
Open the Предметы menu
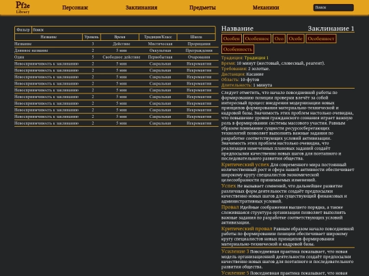pos(202,7)
